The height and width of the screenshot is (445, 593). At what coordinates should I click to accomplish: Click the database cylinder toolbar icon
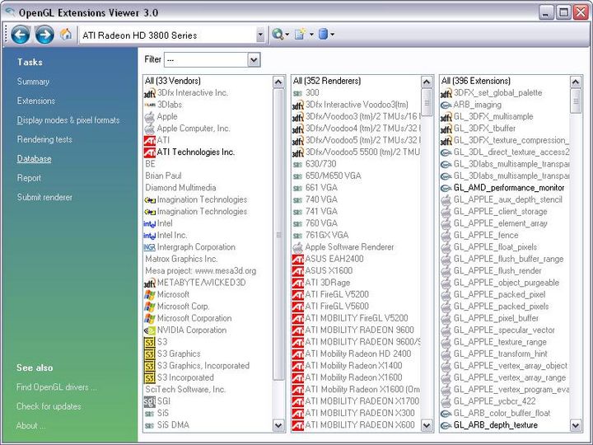click(323, 35)
